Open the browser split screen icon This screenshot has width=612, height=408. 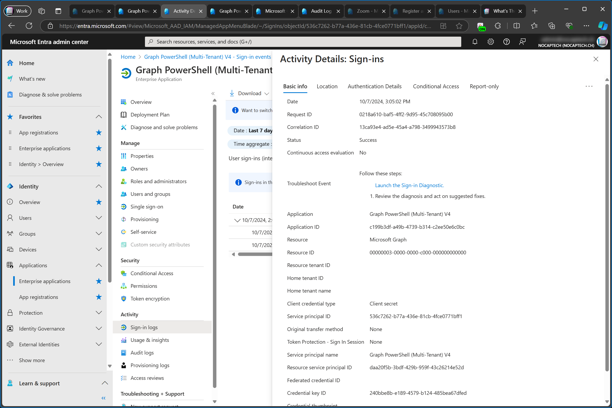tap(517, 26)
